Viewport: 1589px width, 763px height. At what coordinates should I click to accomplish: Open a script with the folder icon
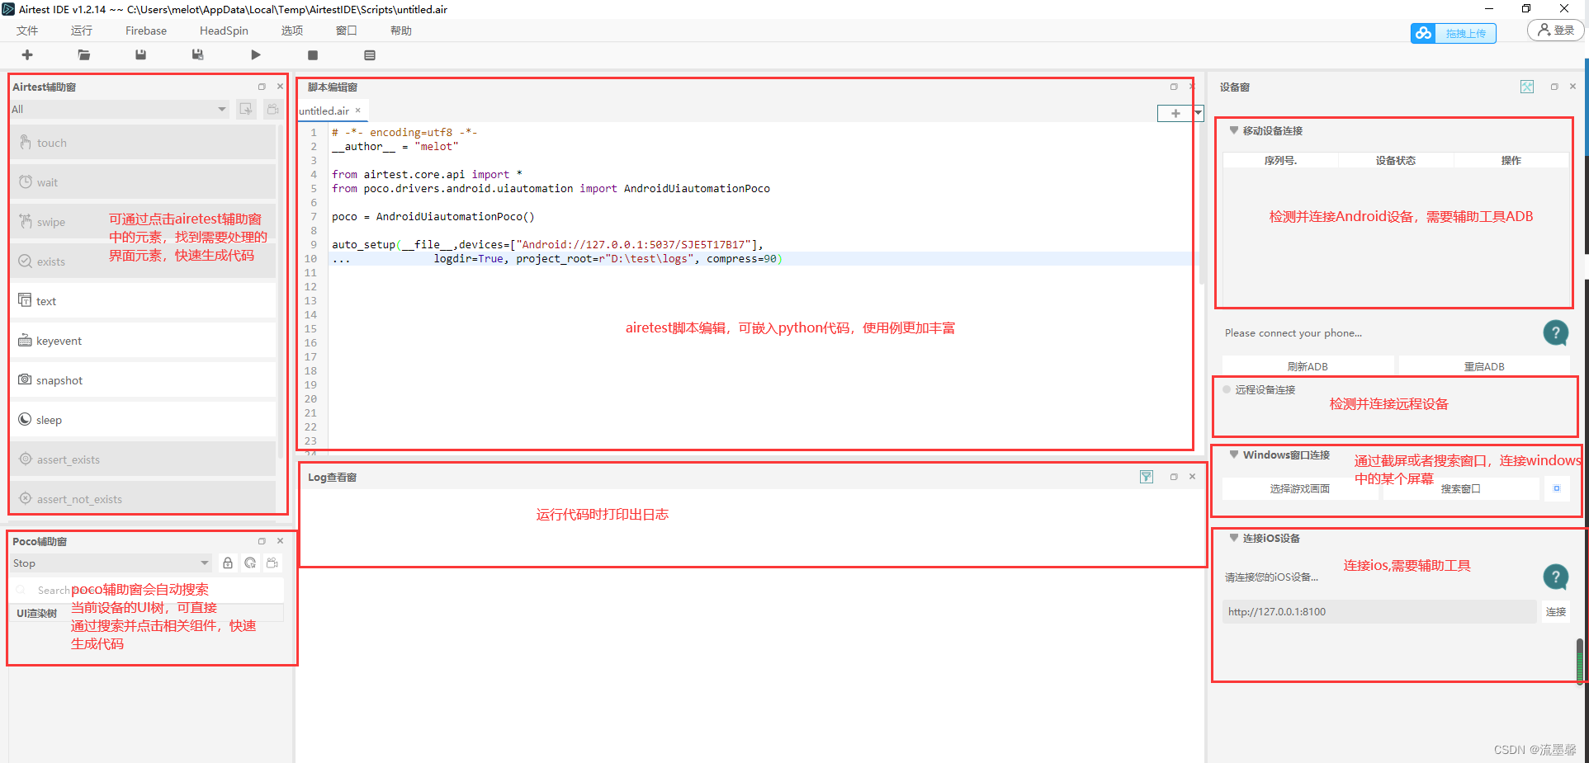[x=84, y=54]
